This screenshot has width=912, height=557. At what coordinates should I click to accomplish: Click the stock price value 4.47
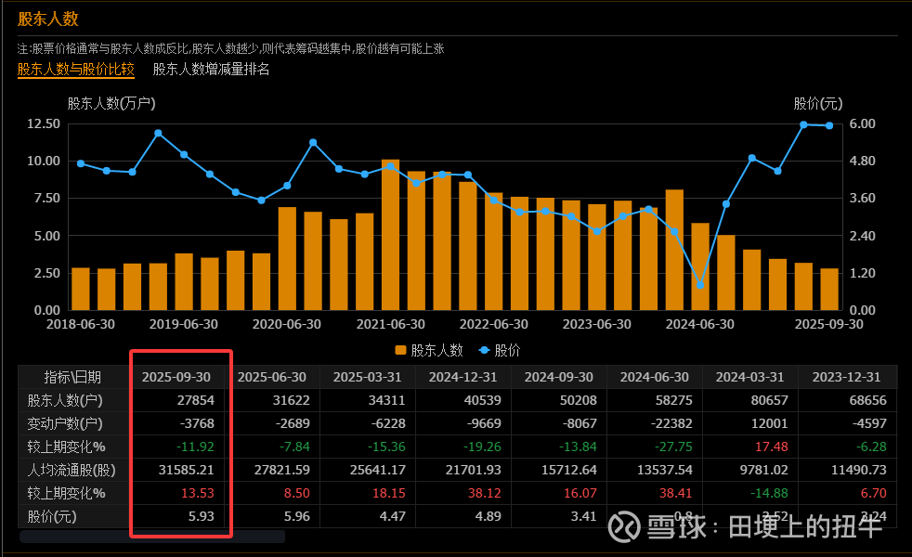coord(393,516)
